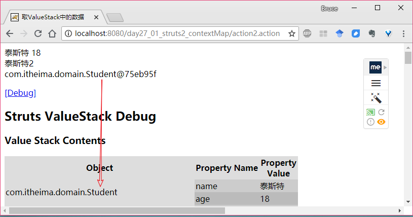The width and height of the screenshot is (413, 217).
Task: Click the green cast screen icon
Action: pos(370,113)
